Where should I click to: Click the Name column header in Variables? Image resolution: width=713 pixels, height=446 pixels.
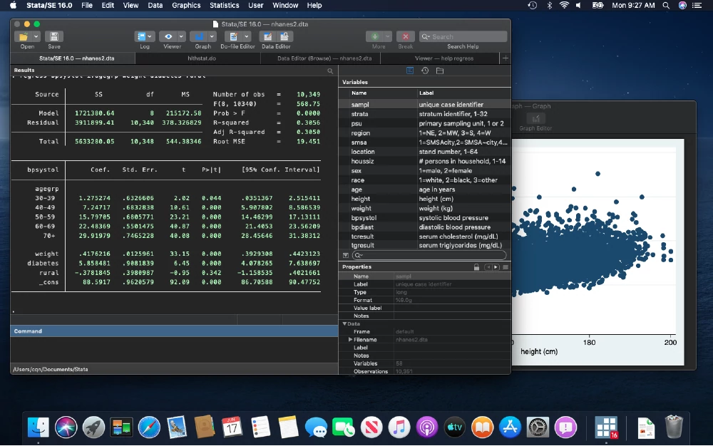359,93
